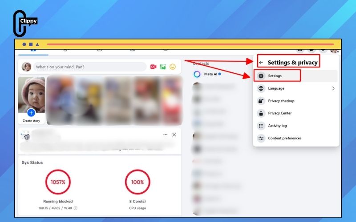The height and width of the screenshot is (222, 356).
Task: Click profile avatar beside status input
Action: 26,67
